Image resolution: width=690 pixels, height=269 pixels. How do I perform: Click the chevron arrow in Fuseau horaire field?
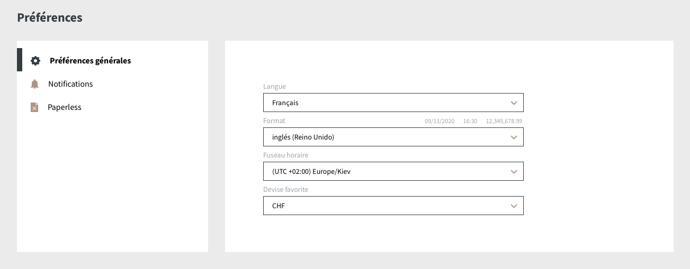click(513, 172)
